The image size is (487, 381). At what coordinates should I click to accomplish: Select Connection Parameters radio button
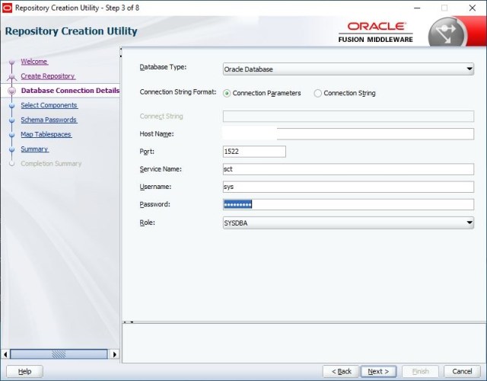[x=227, y=93]
